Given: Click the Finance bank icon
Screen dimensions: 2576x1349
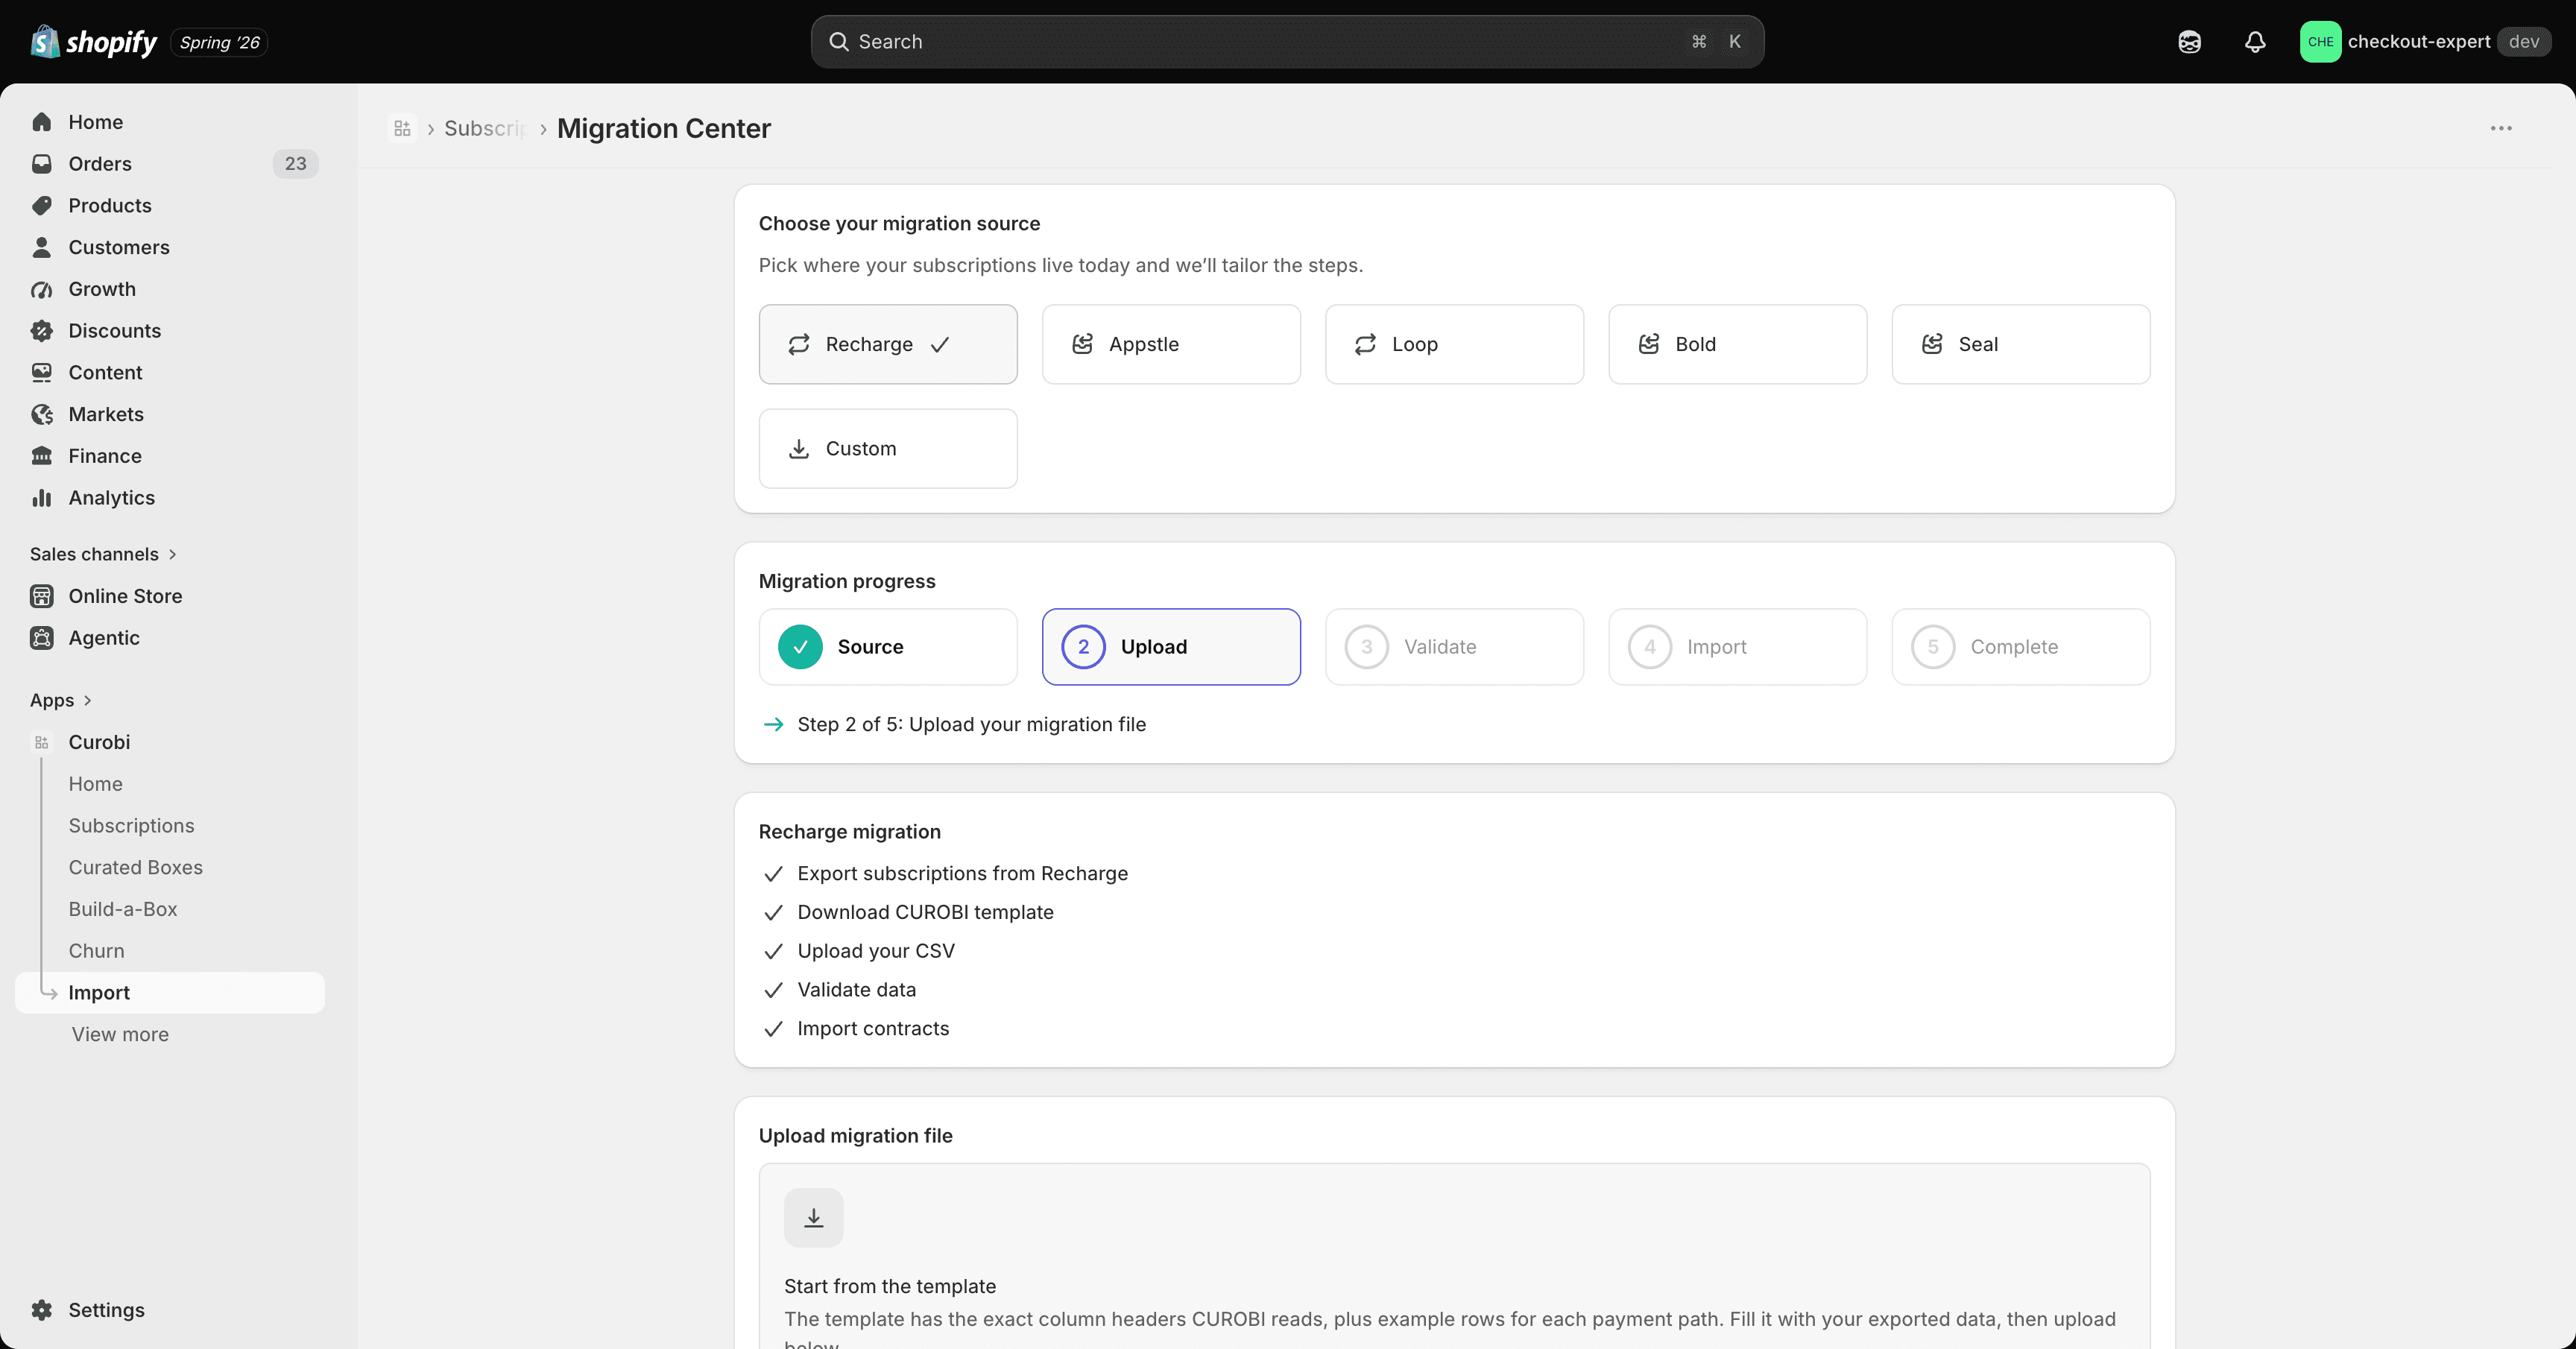Looking at the screenshot, I should coord(41,456).
